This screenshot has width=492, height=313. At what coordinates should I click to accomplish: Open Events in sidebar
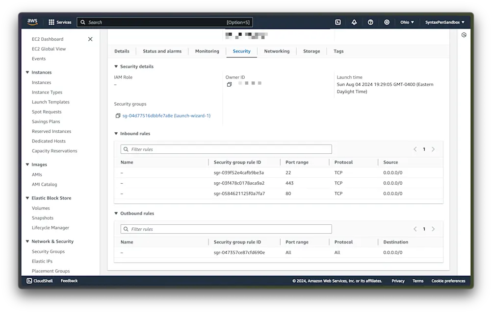(x=39, y=59)
